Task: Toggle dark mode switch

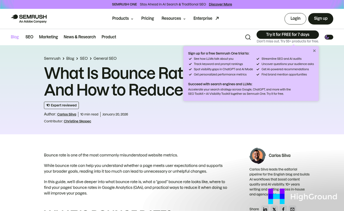Action: tap(329, 37)
